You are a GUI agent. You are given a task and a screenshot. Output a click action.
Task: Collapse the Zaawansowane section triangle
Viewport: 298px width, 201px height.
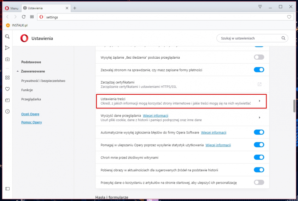[17, 71]
